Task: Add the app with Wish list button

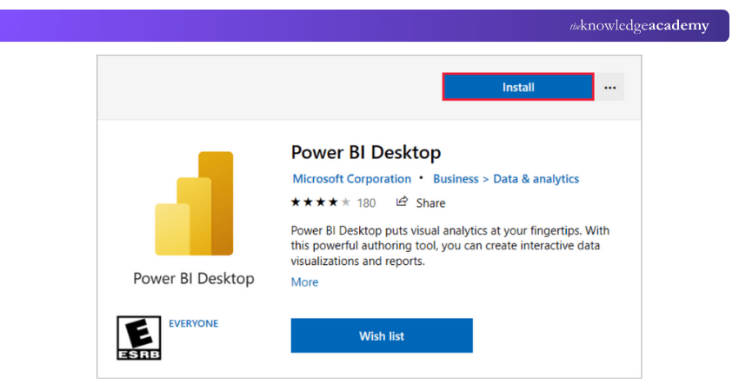Action: [x=382, y=335]
